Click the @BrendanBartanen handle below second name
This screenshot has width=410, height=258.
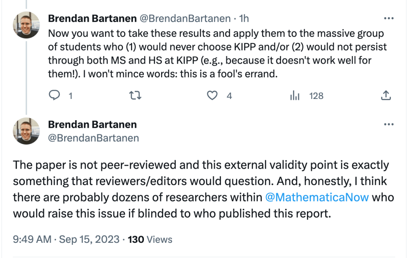(93, 138)
